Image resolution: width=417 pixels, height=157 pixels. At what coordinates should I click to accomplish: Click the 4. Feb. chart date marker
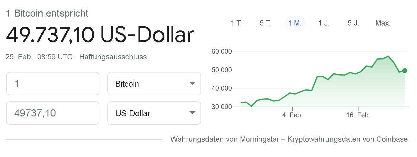coord(292,115)
